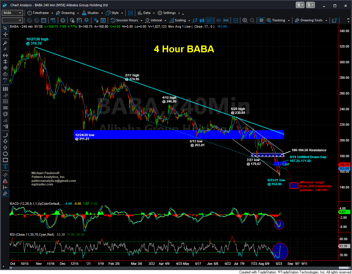Screen dimensions: 352x274
Task: Open the S dropdown in title bar
Action: click(x=300, y=5)
